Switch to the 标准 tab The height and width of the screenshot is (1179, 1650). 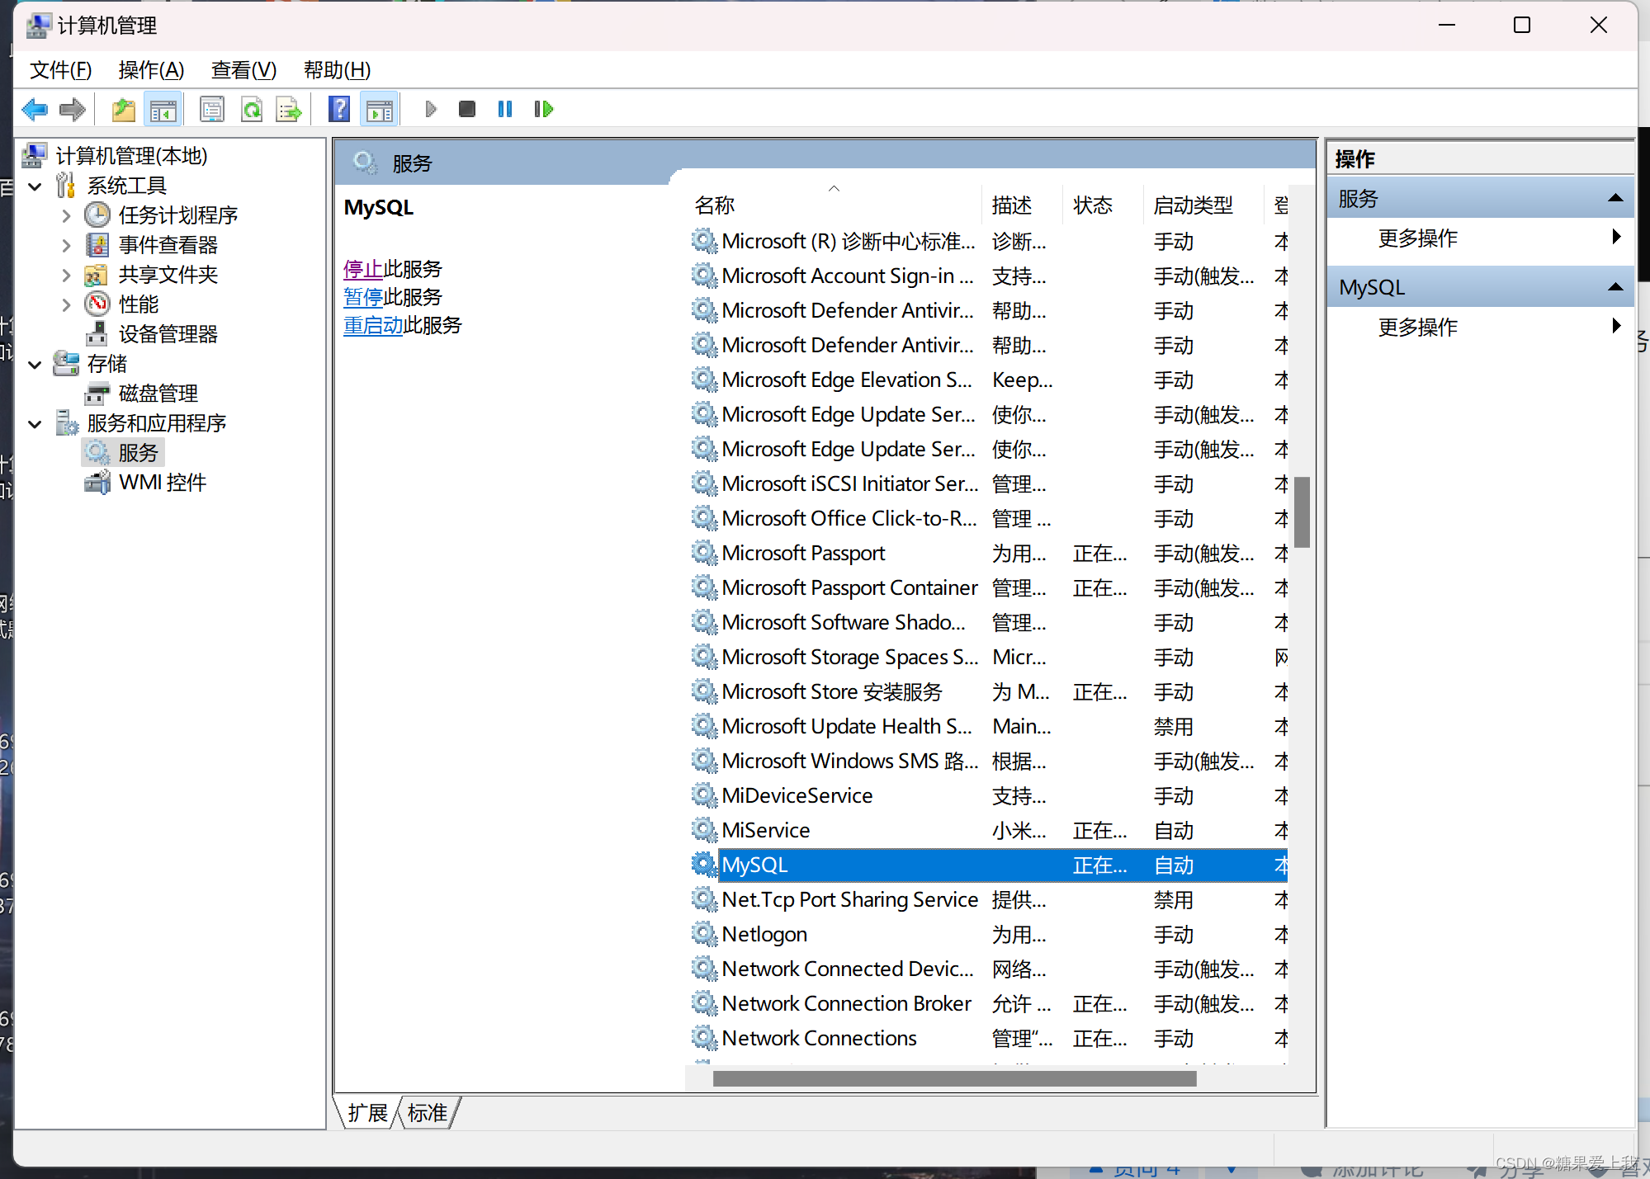pyautogui.click(x=428, y=1113)
